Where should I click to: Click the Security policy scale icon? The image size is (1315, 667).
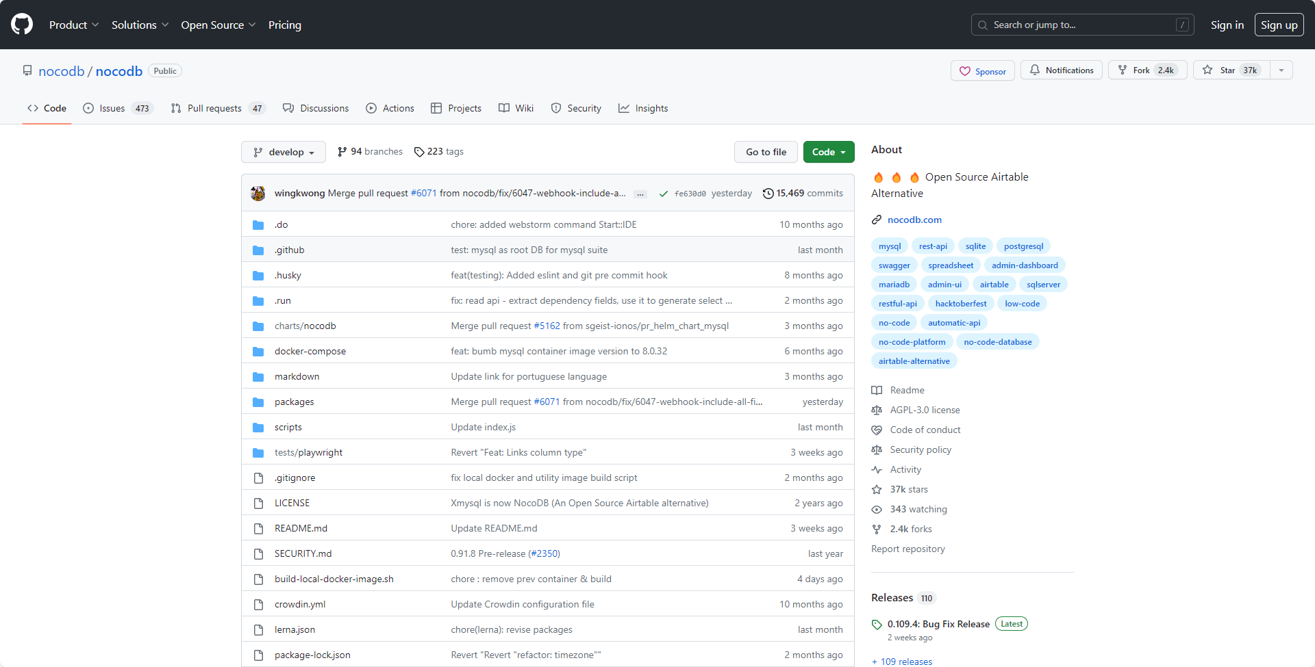(877, 450)
